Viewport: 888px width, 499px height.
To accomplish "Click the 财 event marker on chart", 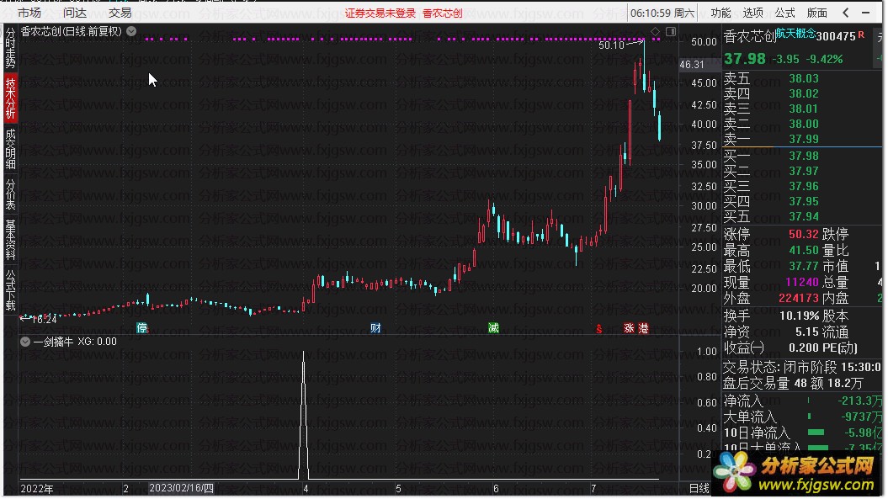I will click(x=375, y=328).
